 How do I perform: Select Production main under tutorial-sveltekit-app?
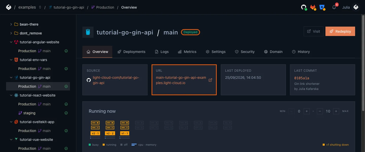[x=38, y=131]
